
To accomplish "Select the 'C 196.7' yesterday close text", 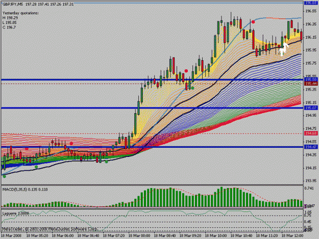I will (x=9, y=27).
